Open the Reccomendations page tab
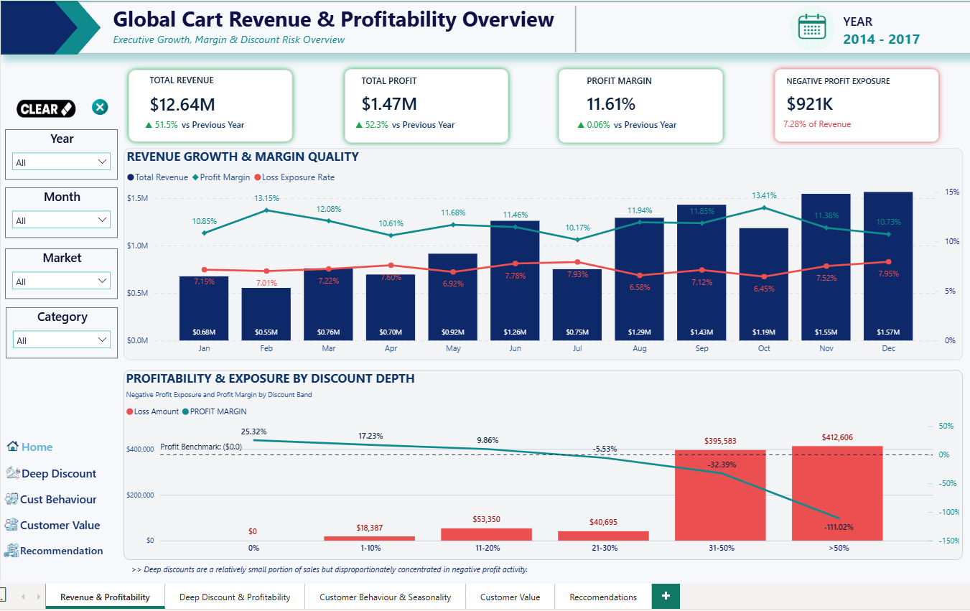 (603, 597)
